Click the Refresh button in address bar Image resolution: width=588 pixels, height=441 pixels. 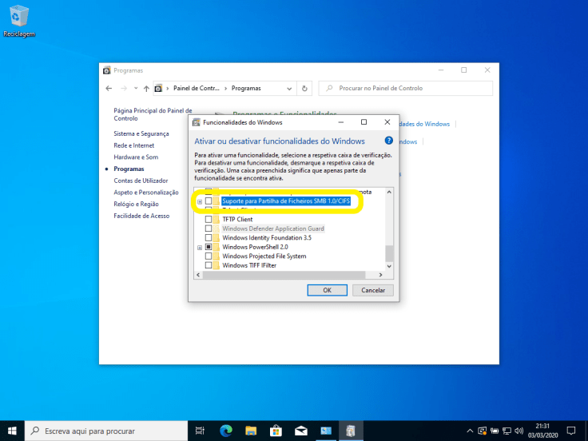(304, 88)
